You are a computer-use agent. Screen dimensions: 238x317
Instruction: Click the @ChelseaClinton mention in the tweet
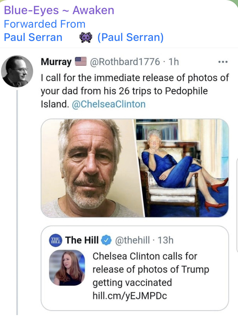[x=108, y=104]
